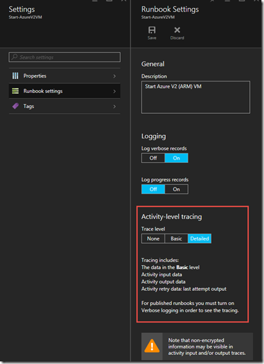Set Log progress records to Off
This screenshot has height=364, width=264.
tap(153, 189)
